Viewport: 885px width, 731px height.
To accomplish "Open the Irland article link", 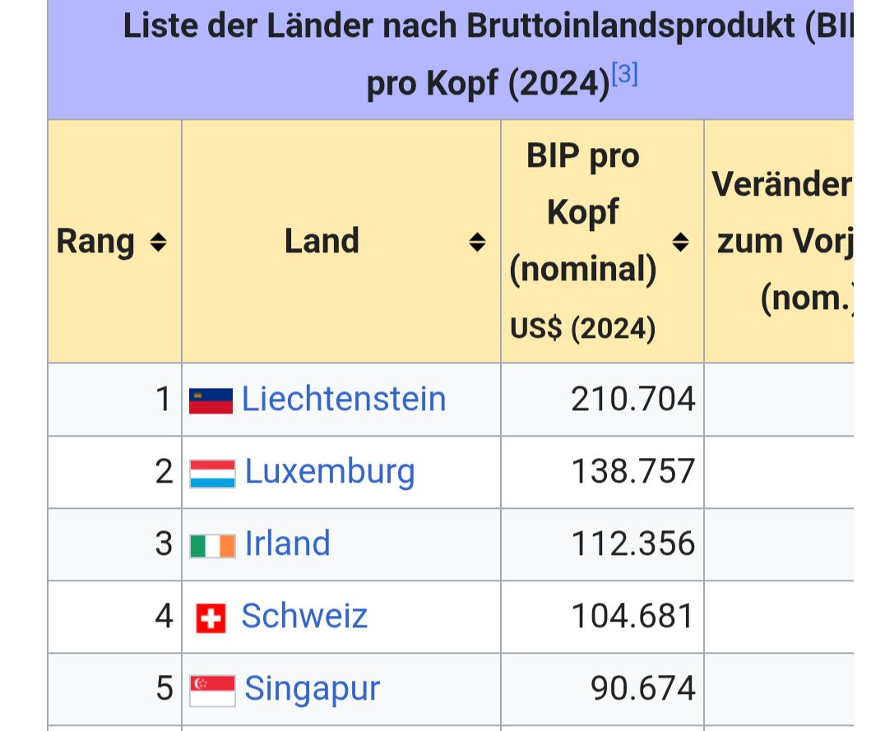I will [x=287, y=544].
